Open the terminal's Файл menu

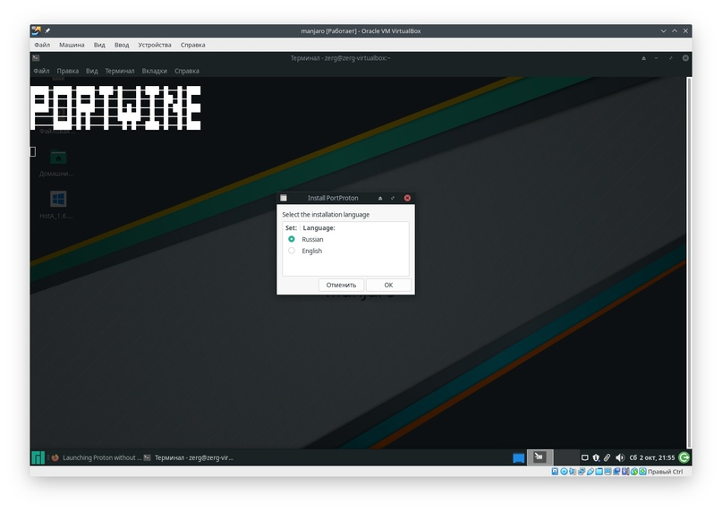41,71
